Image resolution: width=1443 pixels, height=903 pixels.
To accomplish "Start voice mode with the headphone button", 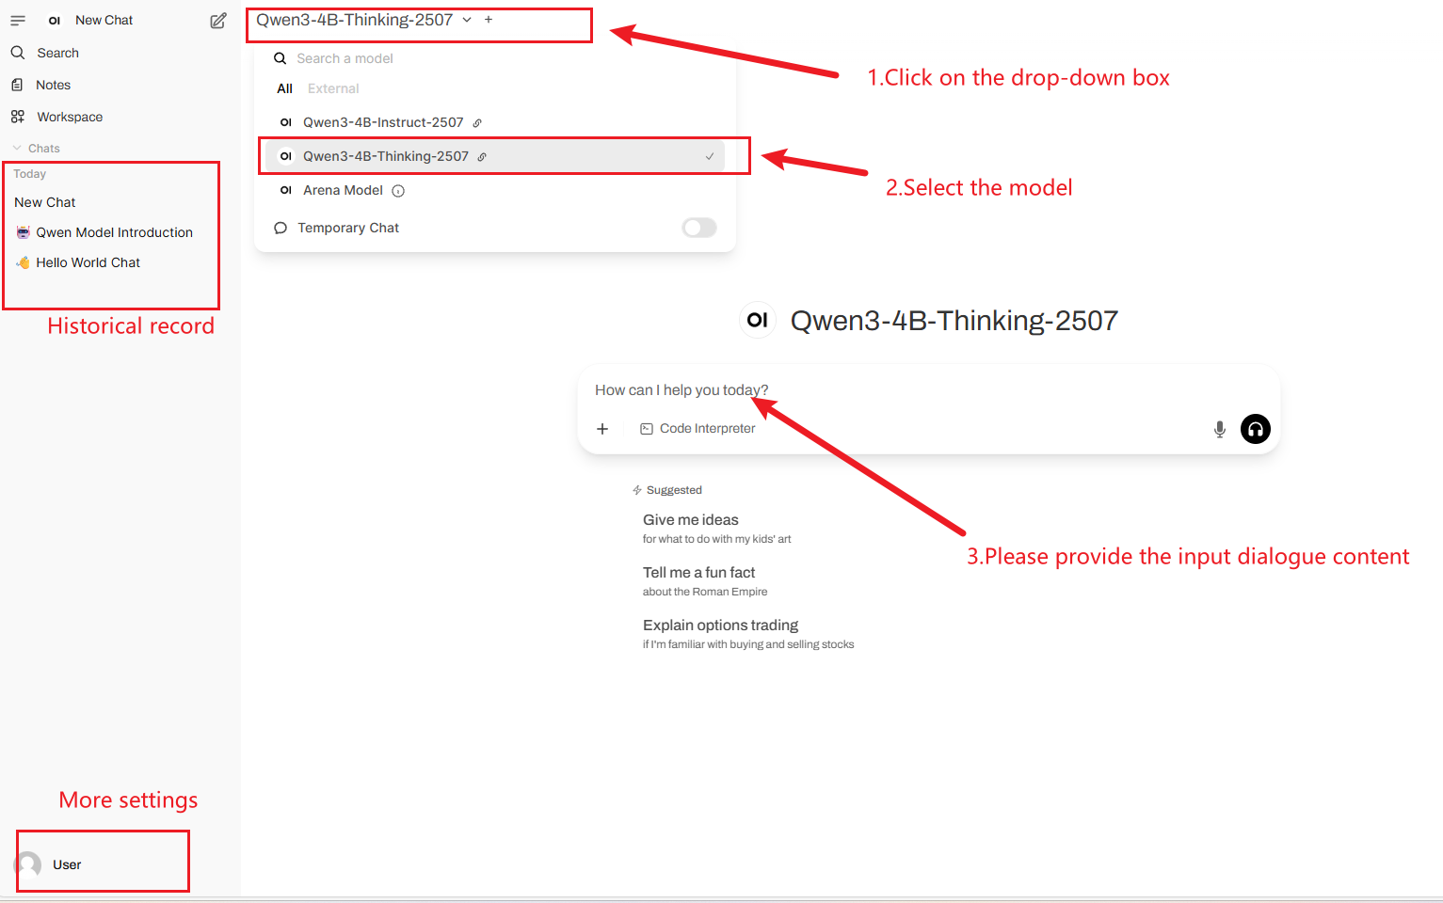I will 1255,429.
